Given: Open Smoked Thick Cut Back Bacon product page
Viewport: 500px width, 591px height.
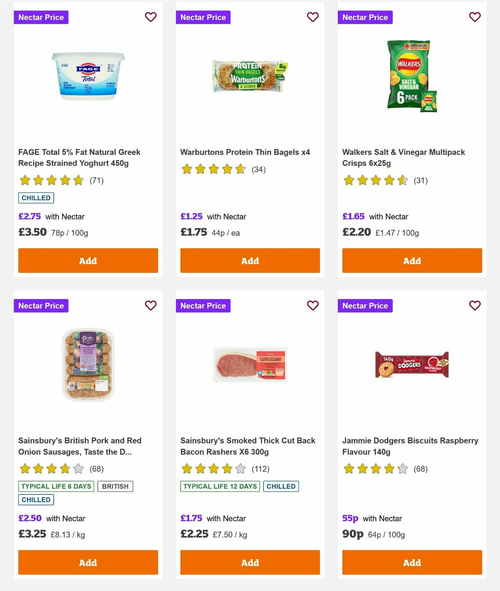Looking at the screenshot, I should tap(247, 446).
